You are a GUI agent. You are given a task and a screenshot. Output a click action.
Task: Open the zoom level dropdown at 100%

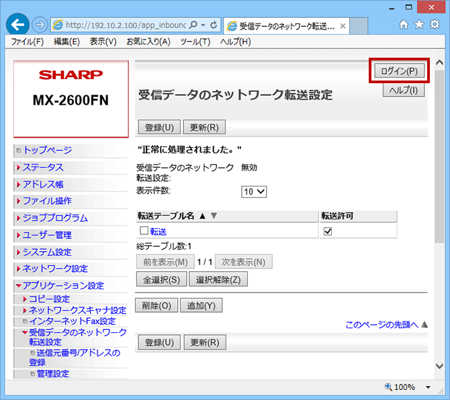(x=429, y=387)
